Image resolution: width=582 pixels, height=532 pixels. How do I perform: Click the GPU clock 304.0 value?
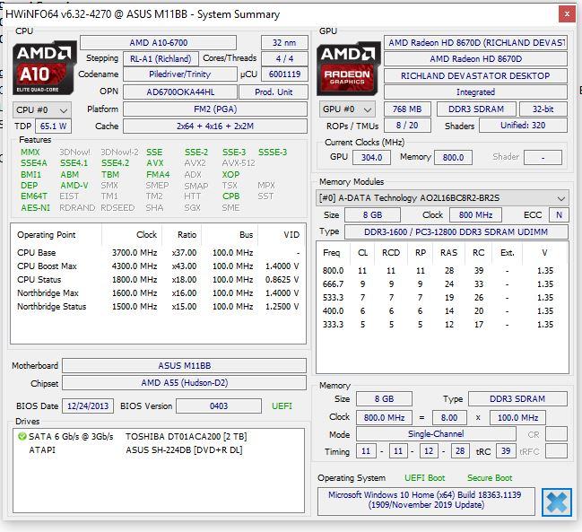coord(371,157)
